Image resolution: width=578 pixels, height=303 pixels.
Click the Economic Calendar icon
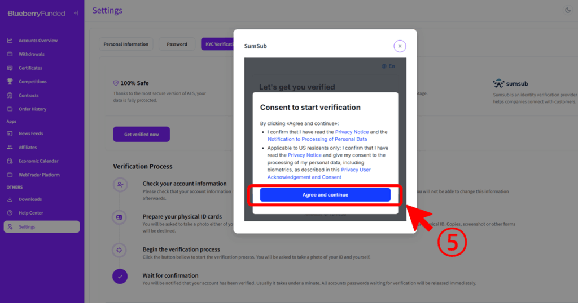pos(10,161)
